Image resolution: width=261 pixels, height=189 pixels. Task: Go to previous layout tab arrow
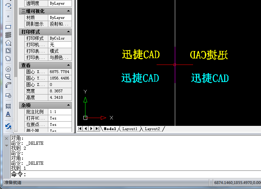86,128
